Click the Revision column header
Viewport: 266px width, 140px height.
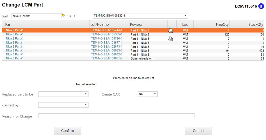click(148, 24)
